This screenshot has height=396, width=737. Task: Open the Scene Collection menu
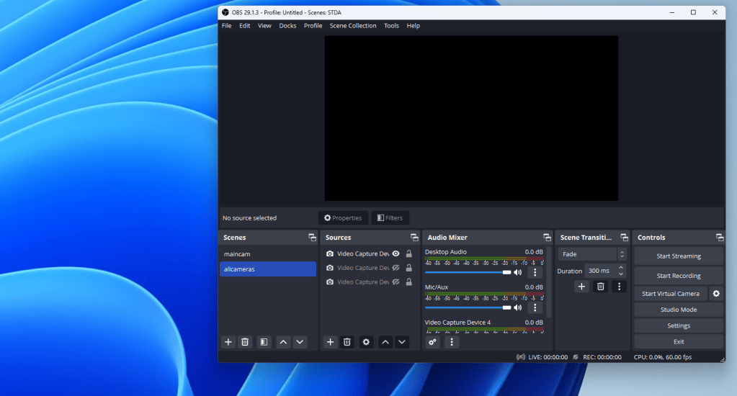coord(353,26)
